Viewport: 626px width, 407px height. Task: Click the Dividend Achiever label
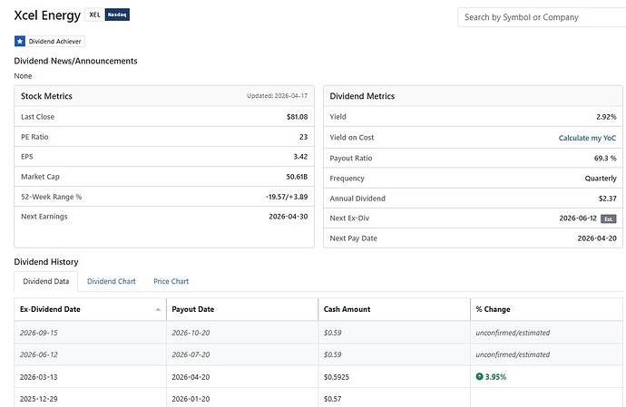54,42
